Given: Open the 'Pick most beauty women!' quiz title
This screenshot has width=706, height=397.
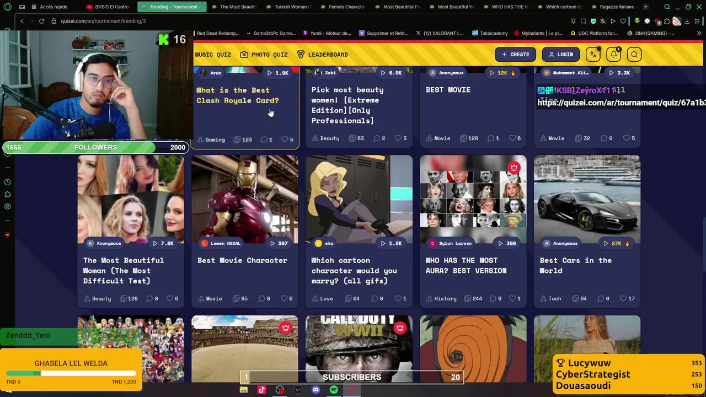Looking at the screenshot, I should coord(347,105).
